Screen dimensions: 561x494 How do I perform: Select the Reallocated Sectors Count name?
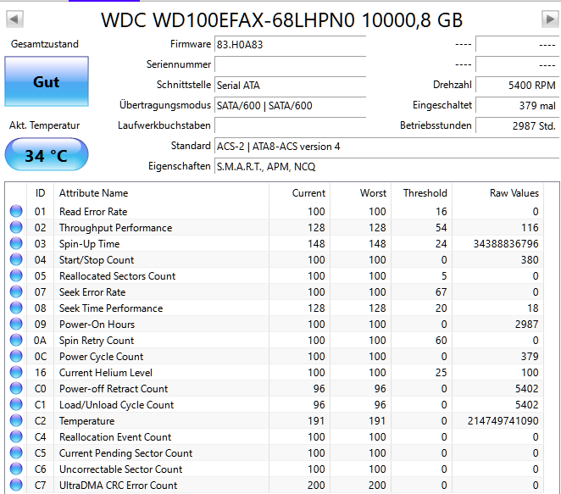[117, 276]
